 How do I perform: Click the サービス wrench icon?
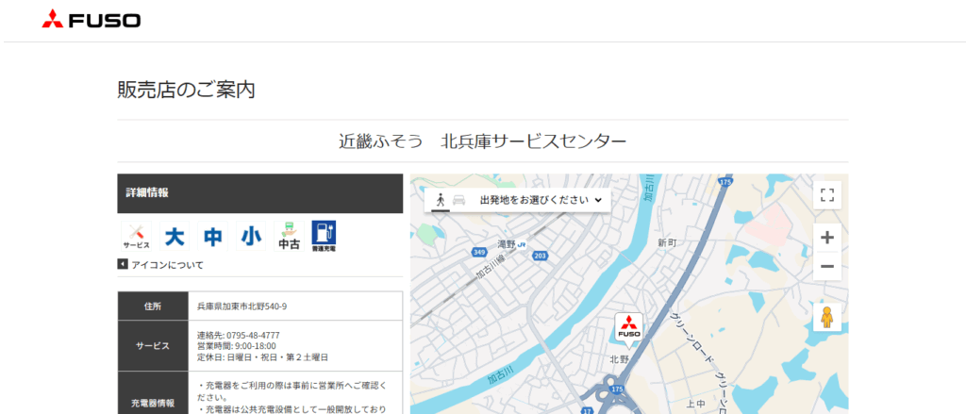(x=136, y=236)
